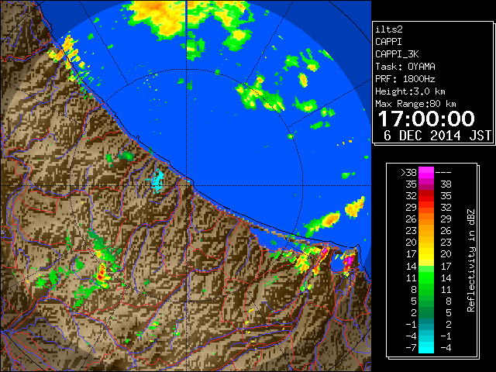
Task: Select the date text 6 DEC 2014 JST
Action: click(x=437, y=136)
